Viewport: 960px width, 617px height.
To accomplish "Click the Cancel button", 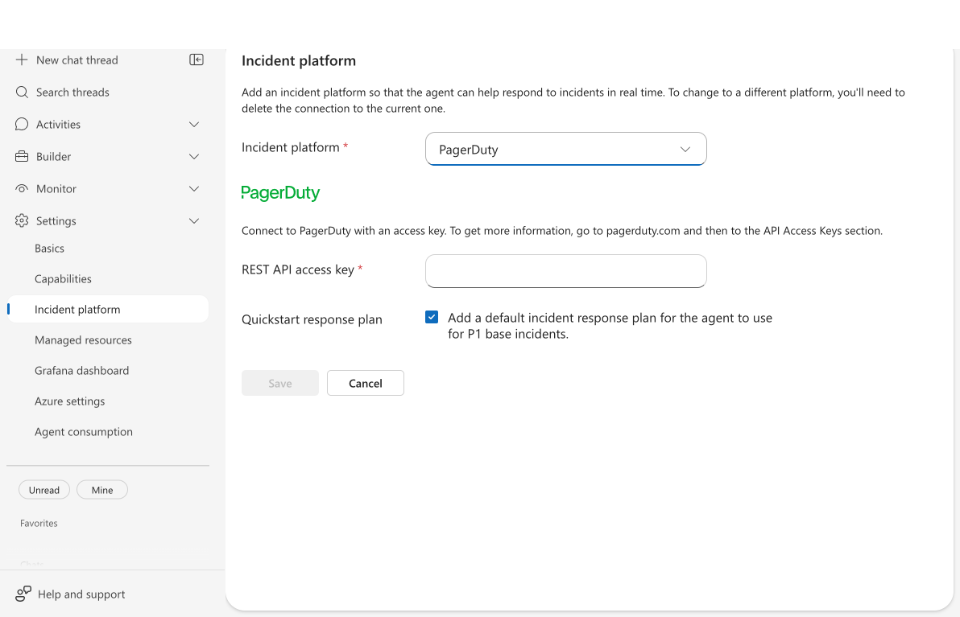I will pyautogui.click(x=366, y=383).
